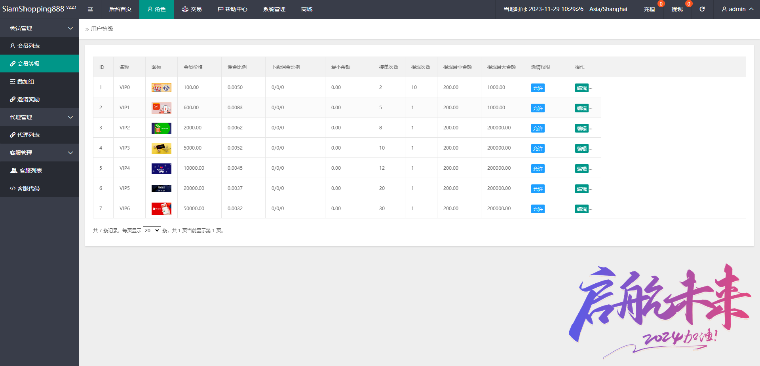Click Asia/Shanghai timezone text
The height and width of the screenshot is (366, 760).
tap(608, 9)
